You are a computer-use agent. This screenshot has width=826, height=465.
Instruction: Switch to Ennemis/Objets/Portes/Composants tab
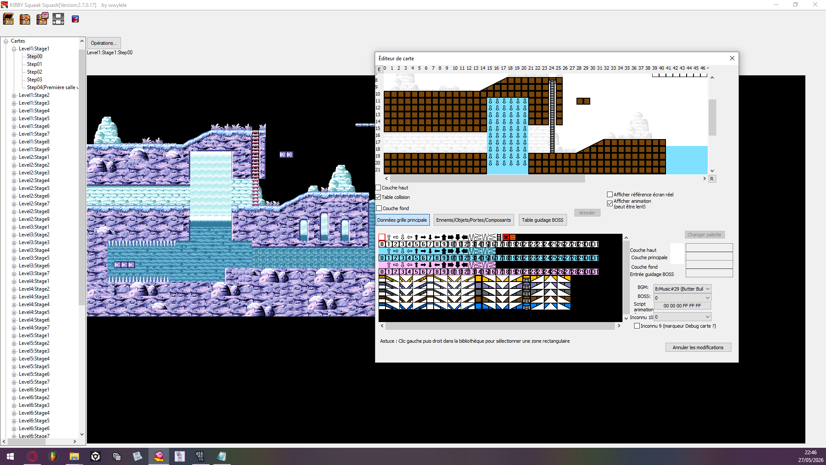473,220
